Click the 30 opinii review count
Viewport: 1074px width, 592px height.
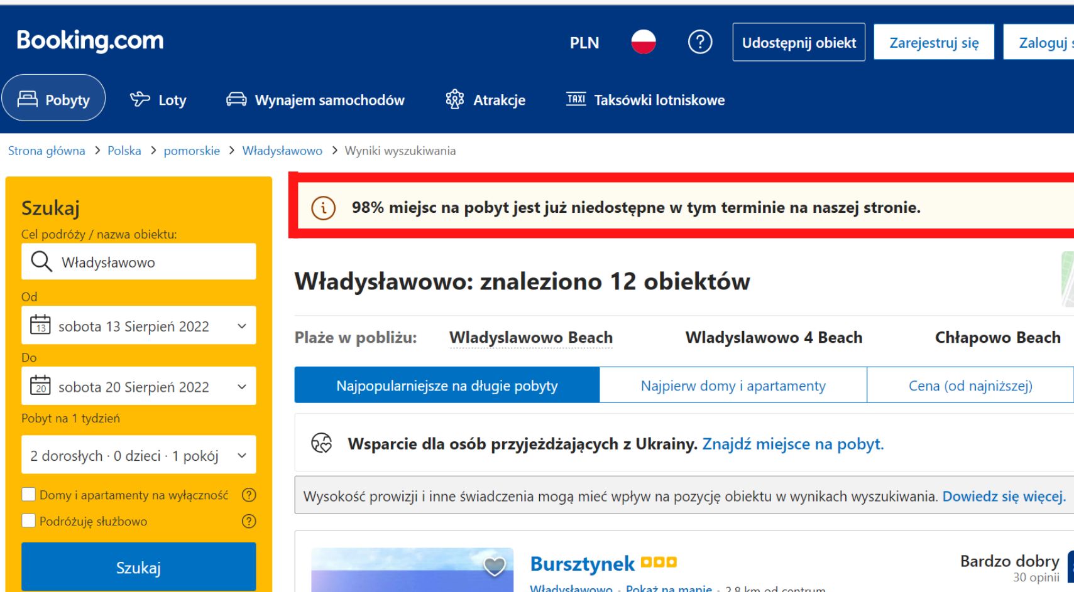coord(1036,577)
